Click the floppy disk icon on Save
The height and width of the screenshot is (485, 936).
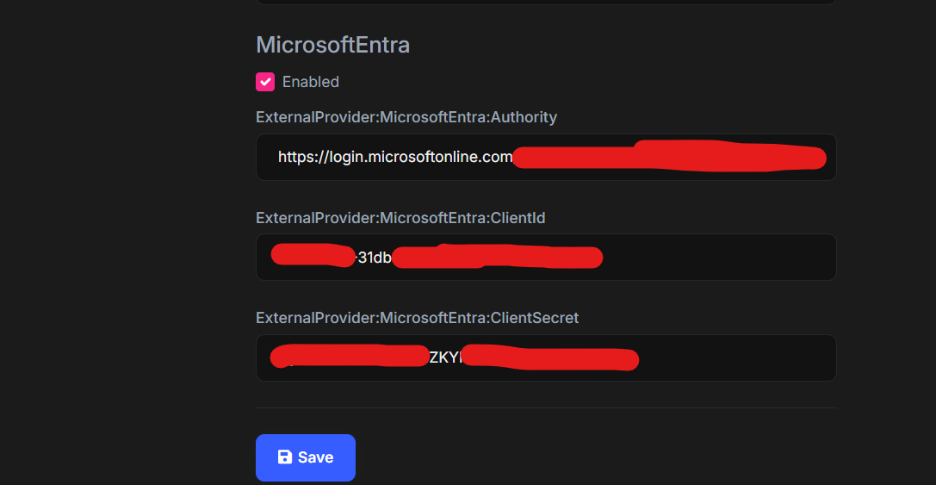coord(285,457)
